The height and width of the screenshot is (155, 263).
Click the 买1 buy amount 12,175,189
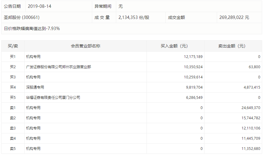click(193, 57)
